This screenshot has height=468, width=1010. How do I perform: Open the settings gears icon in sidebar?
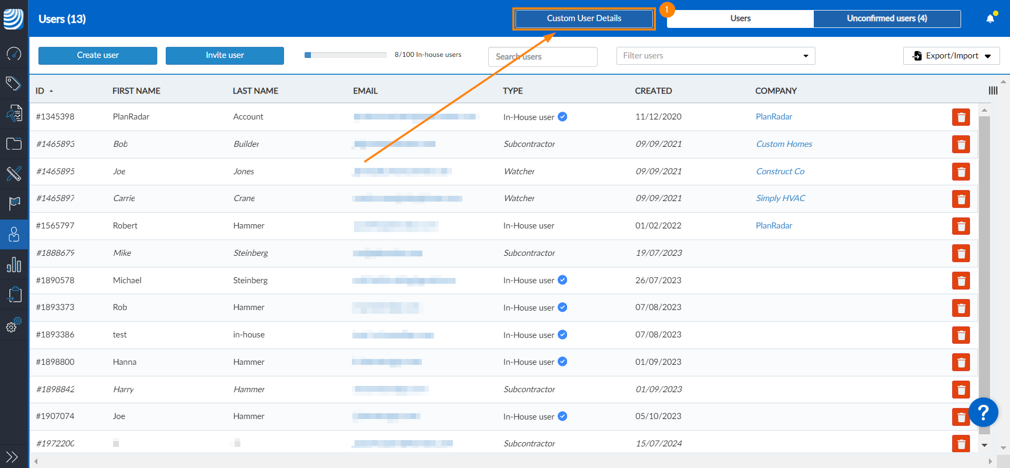click(14, 325)
